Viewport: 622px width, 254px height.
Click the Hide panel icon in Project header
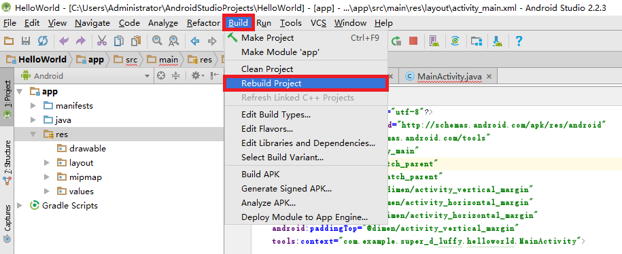click(215, 75)
